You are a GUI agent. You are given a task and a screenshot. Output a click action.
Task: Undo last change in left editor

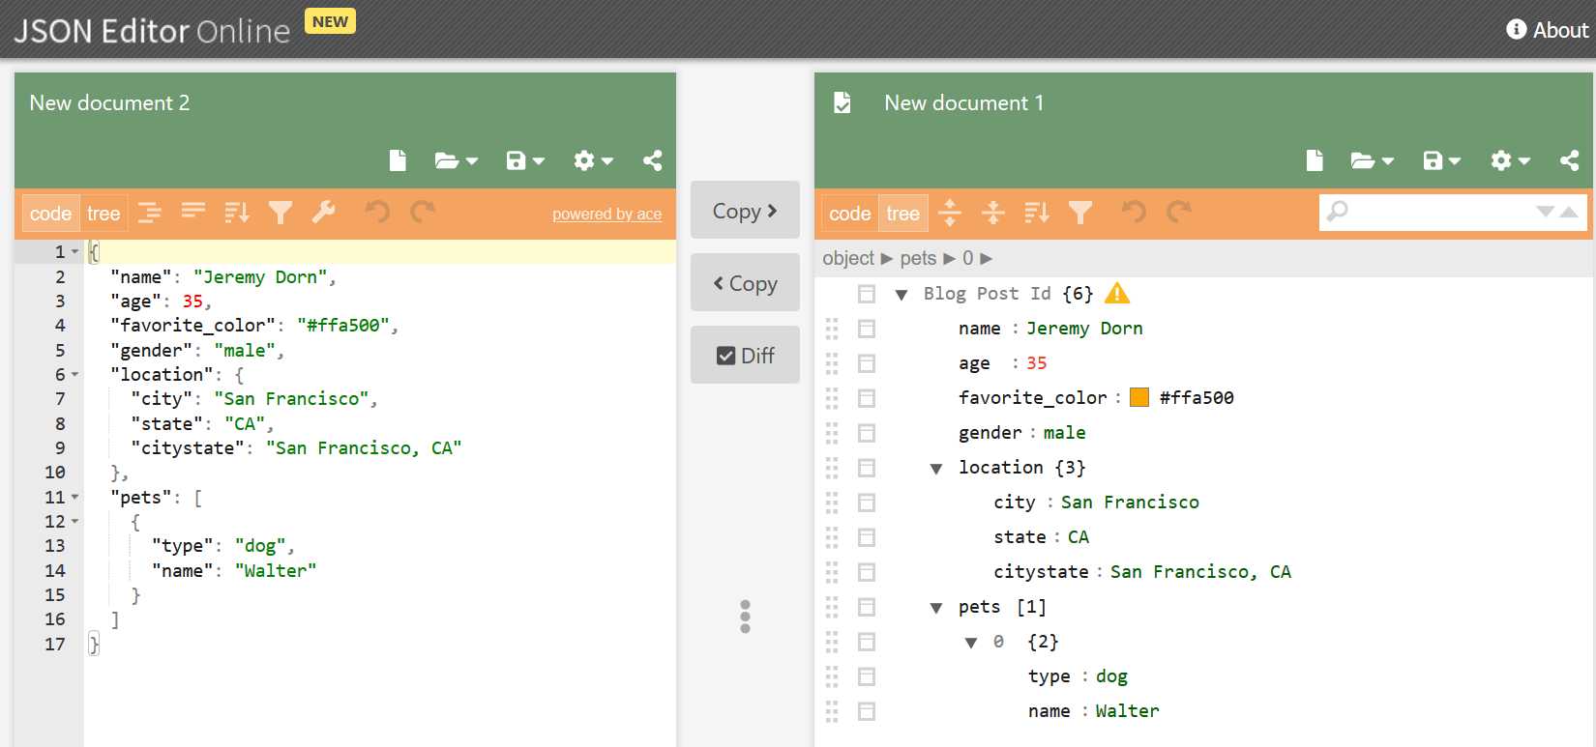pyautogui.click(x=377, y=213)
